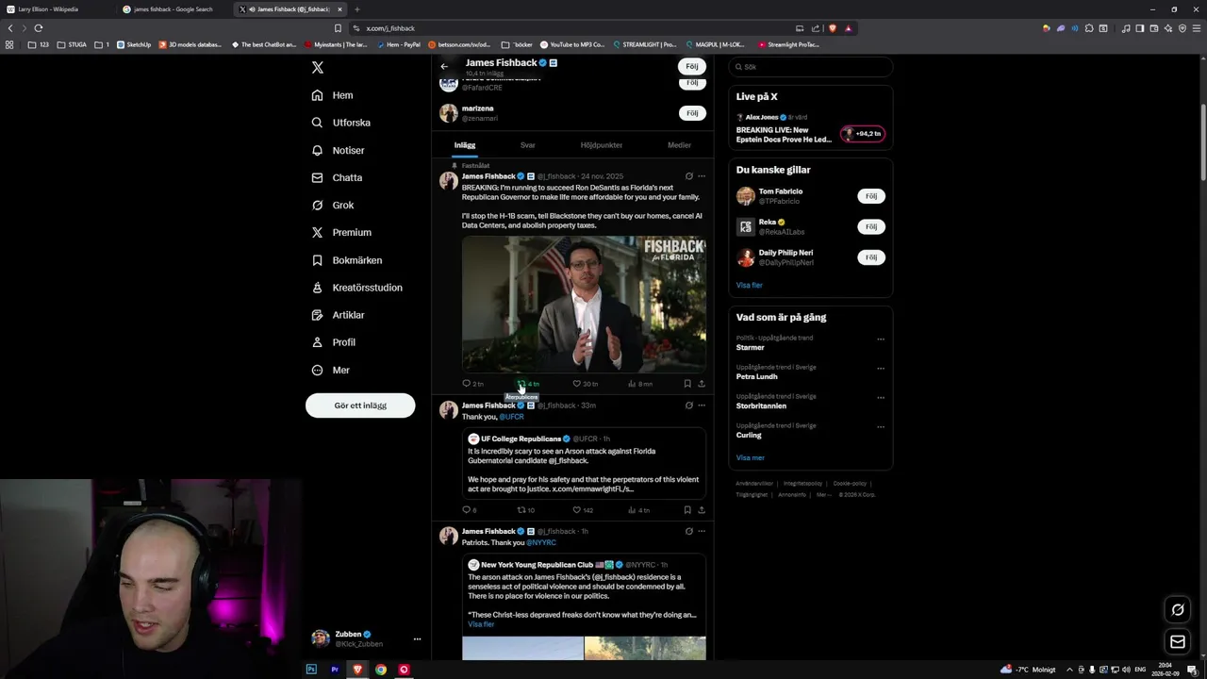Click the Sök search field

click(x=811, y=67)
